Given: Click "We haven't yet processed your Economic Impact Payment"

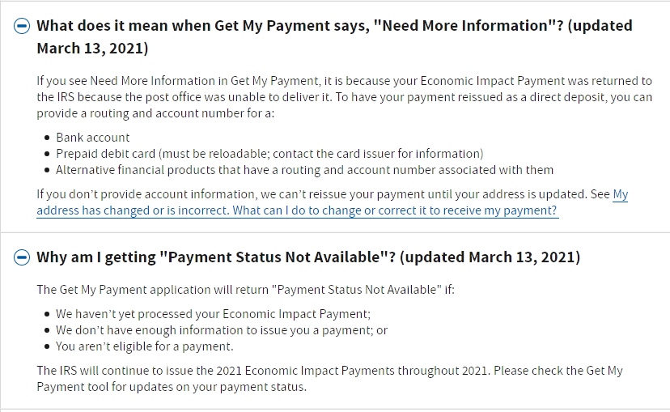Looking at the screenshot, I should [214, 314].
